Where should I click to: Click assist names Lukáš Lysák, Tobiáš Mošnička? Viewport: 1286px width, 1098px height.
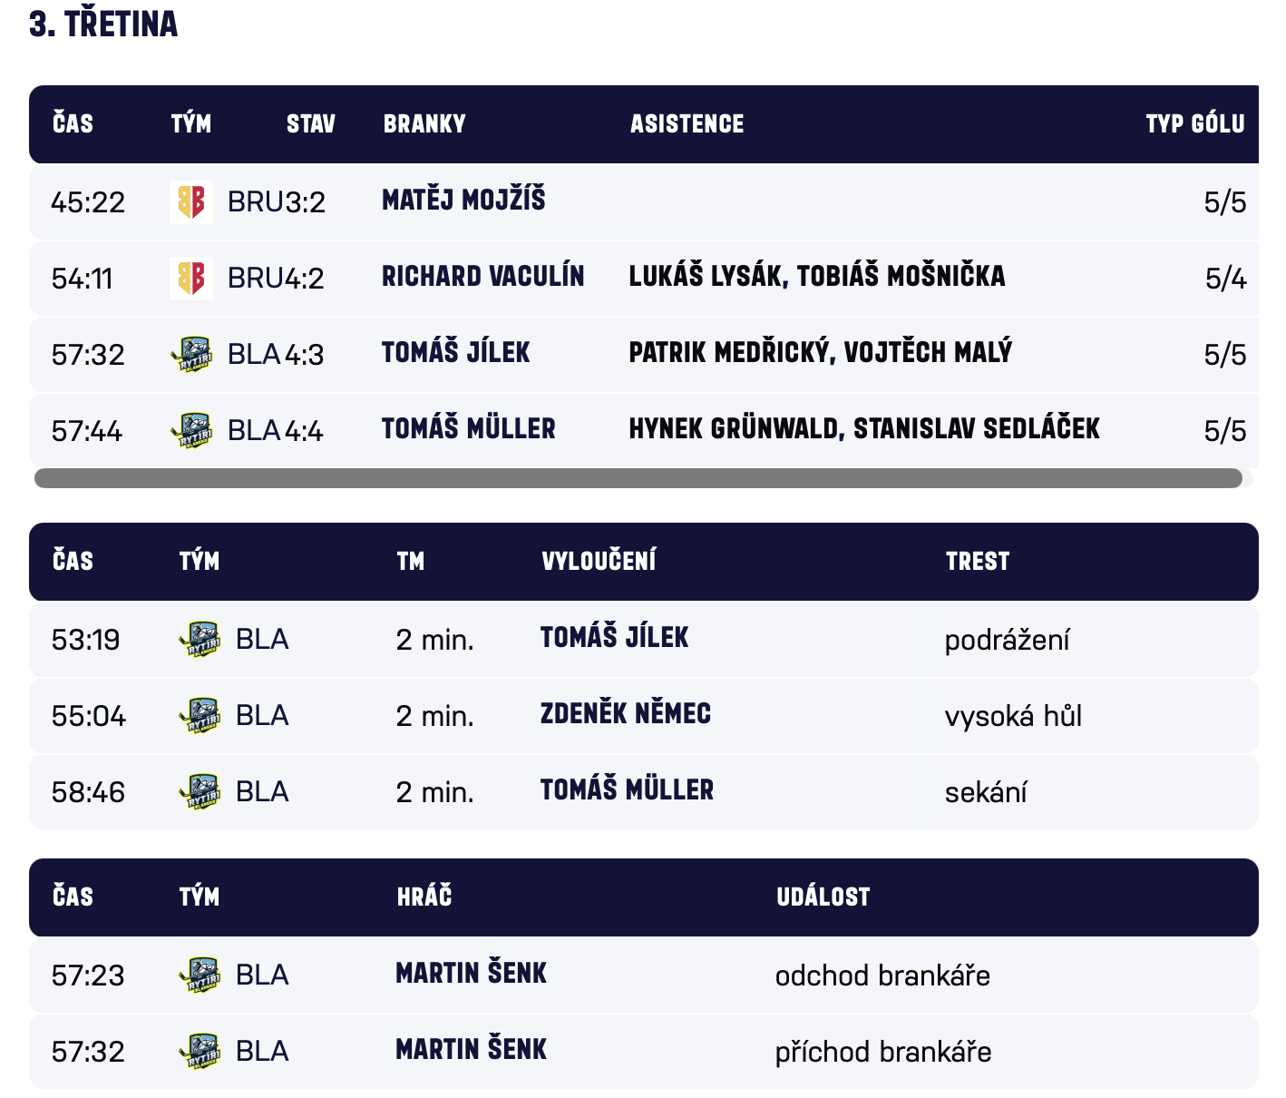[816, 276]
